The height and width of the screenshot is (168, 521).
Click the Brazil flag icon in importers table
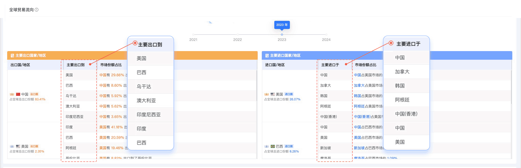click(273, 146)
